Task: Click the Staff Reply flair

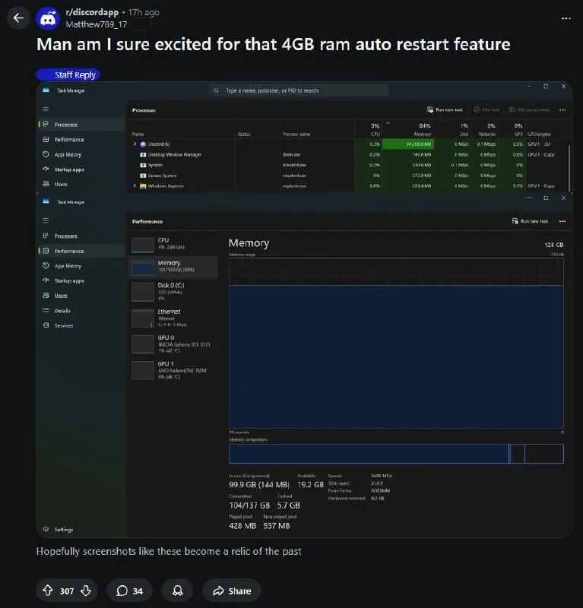Action: [x=68, y=74]
